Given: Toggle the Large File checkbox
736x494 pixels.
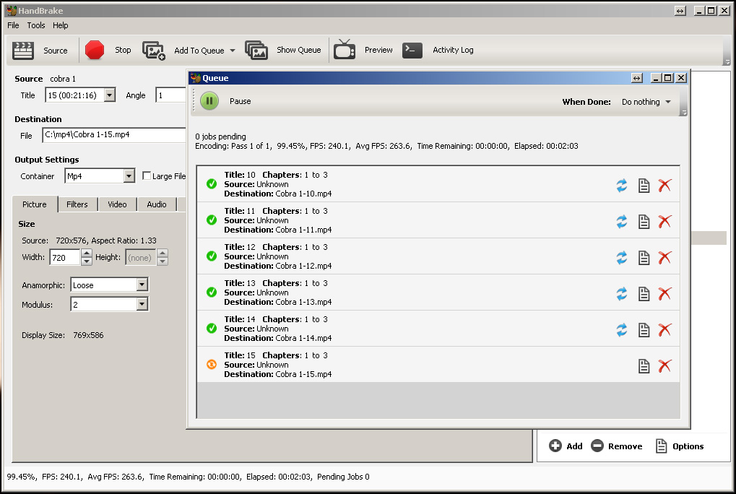Looking at the screenshot, I should (147, 176).
